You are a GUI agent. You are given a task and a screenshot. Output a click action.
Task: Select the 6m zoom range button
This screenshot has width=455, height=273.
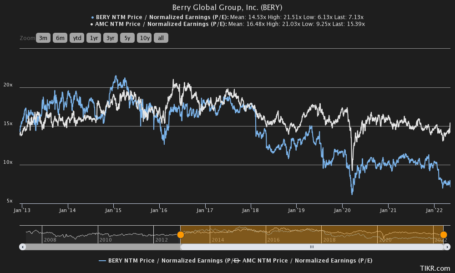tap(60, 38)
